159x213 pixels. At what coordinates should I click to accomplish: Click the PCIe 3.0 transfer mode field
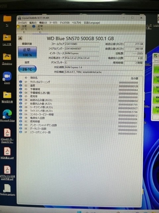pos(82,58)
